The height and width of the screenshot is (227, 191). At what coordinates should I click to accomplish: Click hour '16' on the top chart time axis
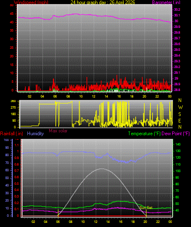(x=119, y=96)
